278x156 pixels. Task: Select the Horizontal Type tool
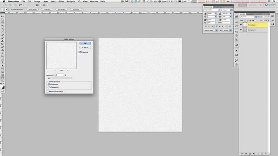point(3,62)
